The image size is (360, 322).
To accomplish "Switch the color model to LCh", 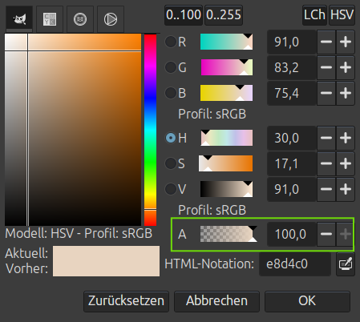I will click(x=314, y=15).
